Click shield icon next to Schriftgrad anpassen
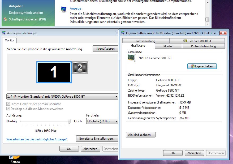This screenshot has height=164, width=233. 5,19
